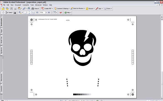This screenshot has height=101, width=163.
Task: Open the Bookmarks side panel tab
Action: (x=1, y=22)
